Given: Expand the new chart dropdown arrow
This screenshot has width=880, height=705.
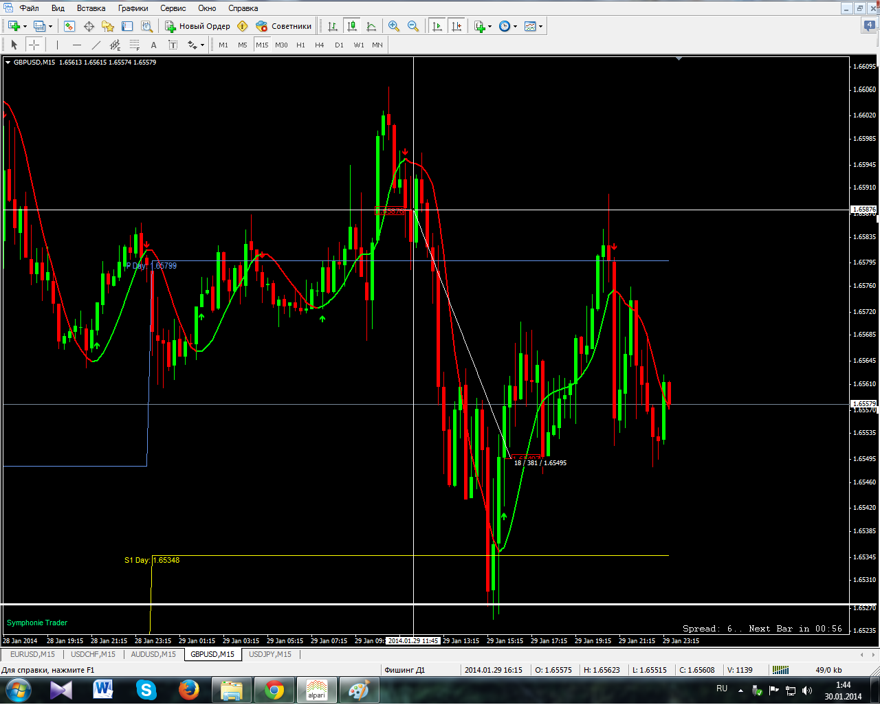Looking at the screenshot, I should (25, 27).
